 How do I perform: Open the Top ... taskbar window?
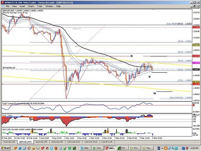tap(148, 148)
